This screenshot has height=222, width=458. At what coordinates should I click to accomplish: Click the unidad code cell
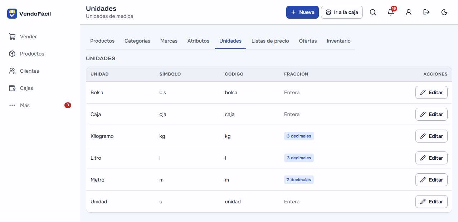coord(233,202)
